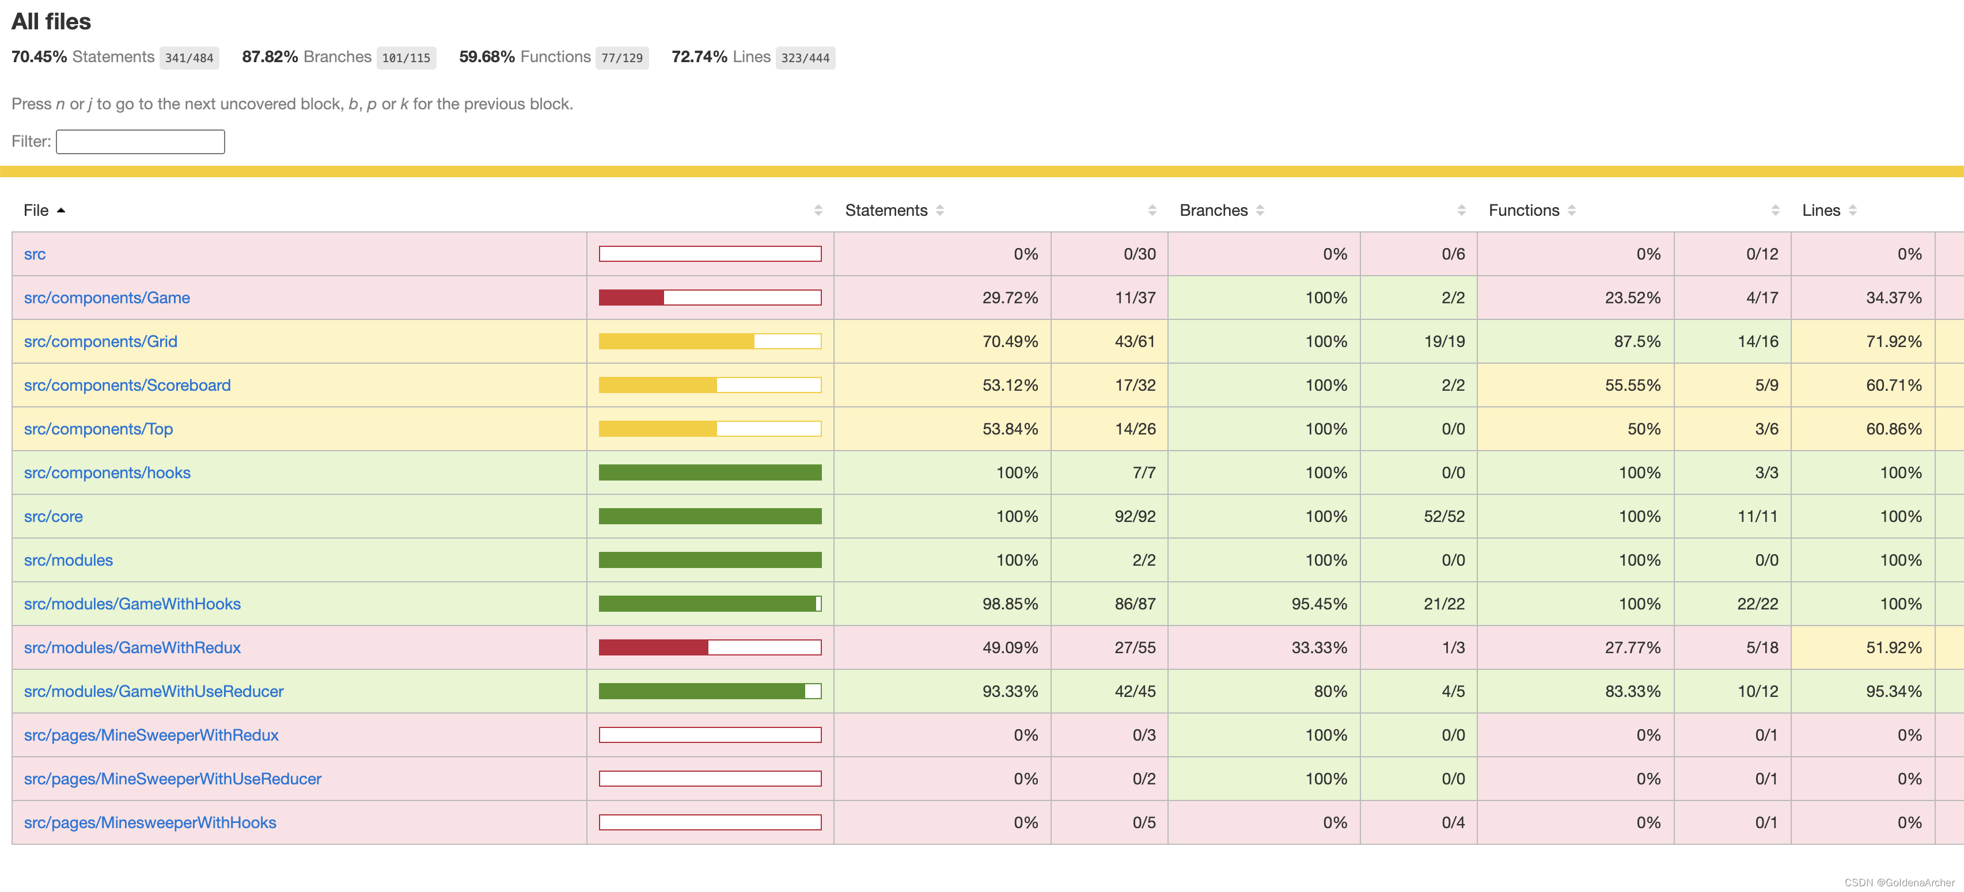1964x892 pixels.
Task: Sort by File column header
Action: 43,210
